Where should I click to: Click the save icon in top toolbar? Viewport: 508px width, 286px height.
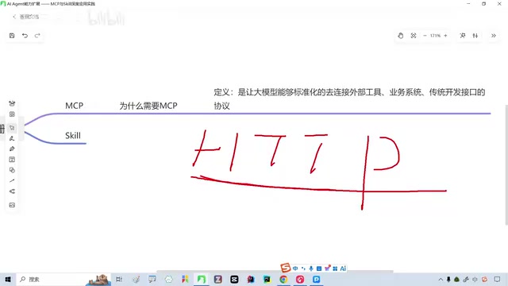(12, 36)
